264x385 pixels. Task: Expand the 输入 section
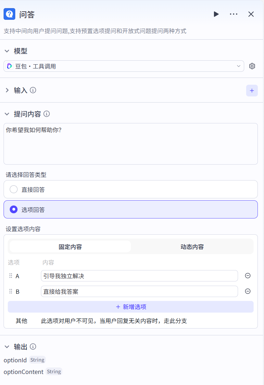pyautogui.click(x=7, y=90)
